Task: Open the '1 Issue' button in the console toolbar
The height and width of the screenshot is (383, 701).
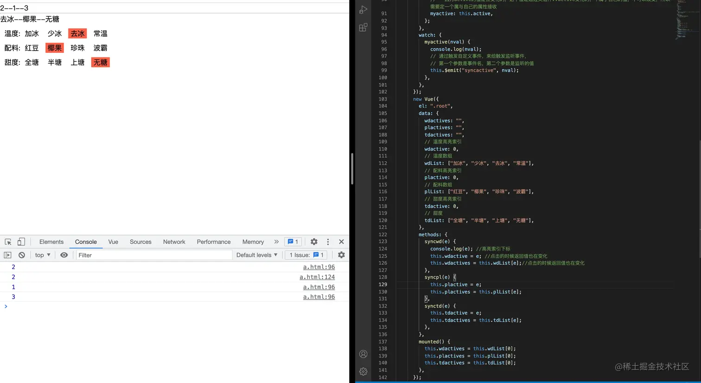Action: pos(306,255)
